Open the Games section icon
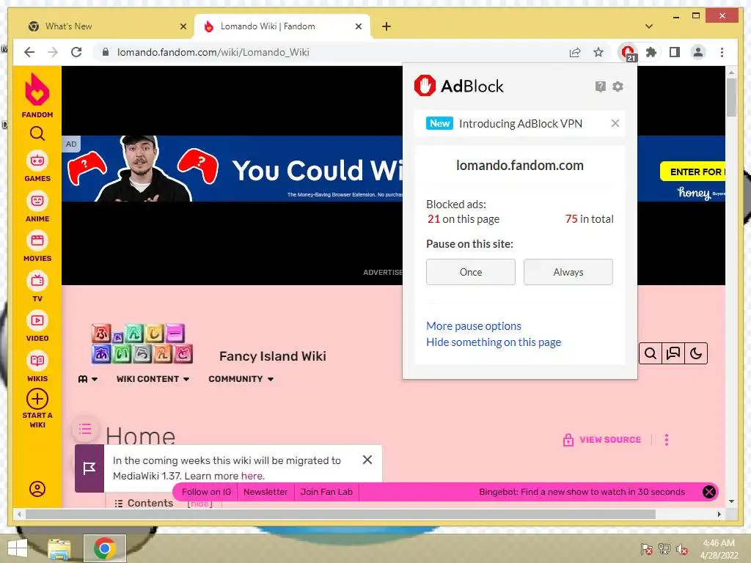Viewport: 751px width, 563px height. (37, 161)
